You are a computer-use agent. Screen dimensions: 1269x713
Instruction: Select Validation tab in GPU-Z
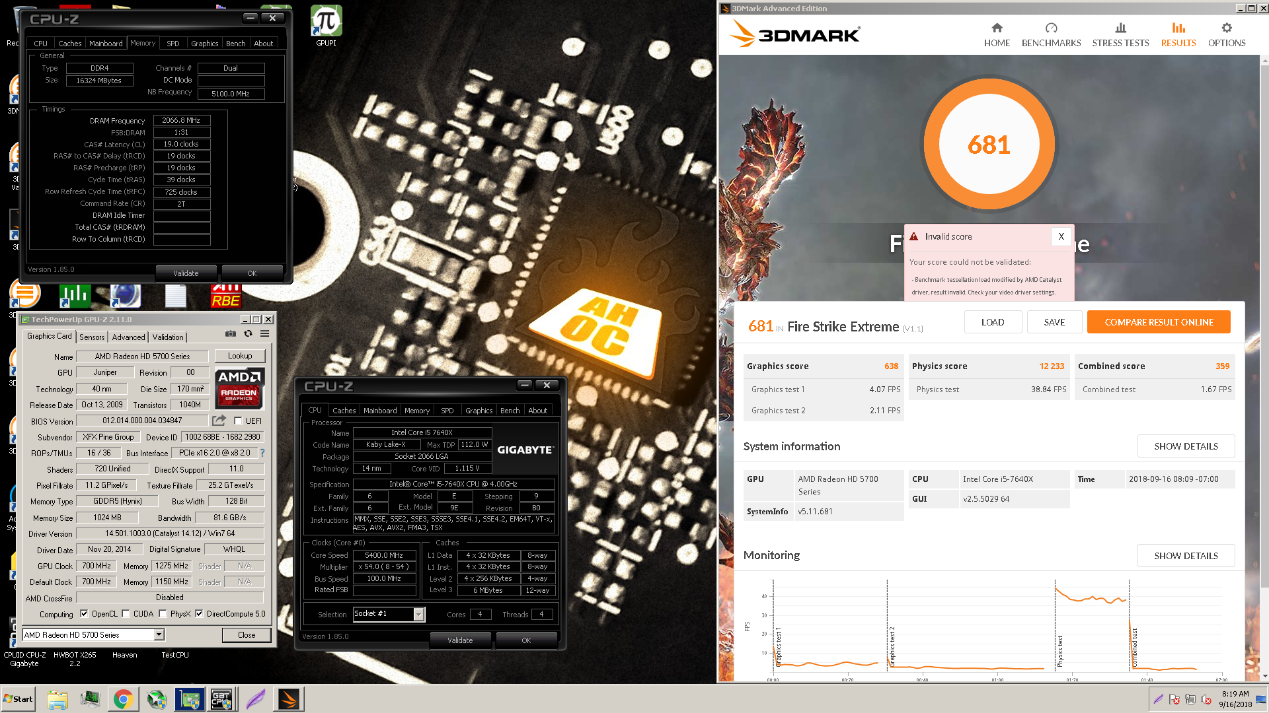tap(168, 337)
